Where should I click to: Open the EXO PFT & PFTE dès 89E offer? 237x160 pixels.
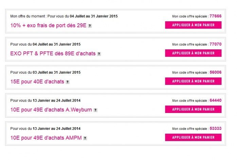click(x=53, y=53)
